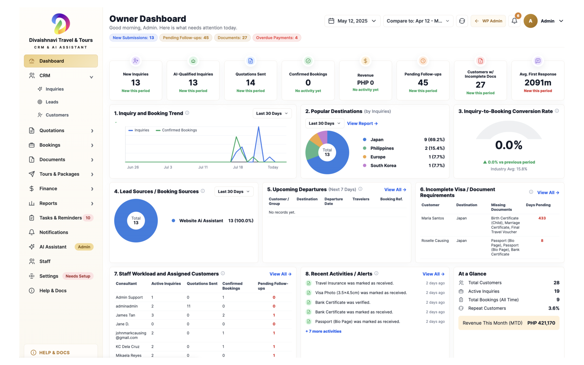
Task: Click the Revenue dollar icon
Action: (365, 61)
